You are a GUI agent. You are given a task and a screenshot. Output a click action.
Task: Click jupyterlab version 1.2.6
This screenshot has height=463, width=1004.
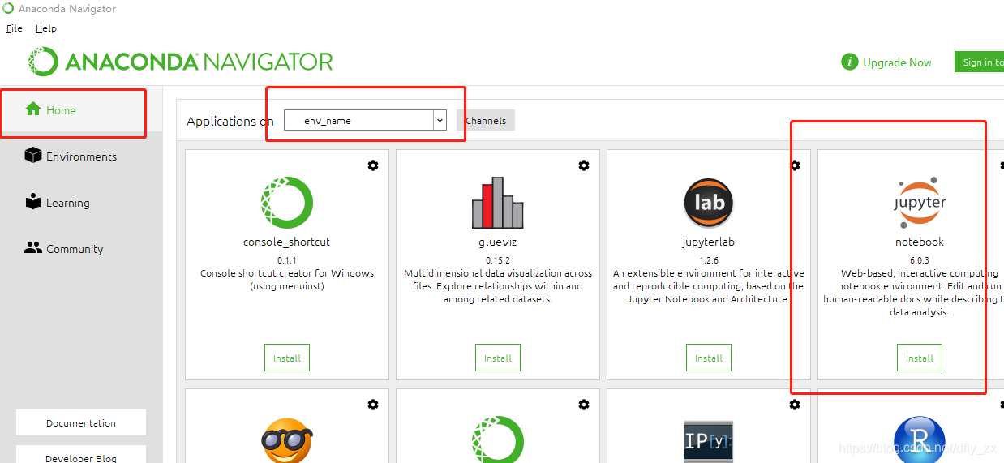click(709, 260)
